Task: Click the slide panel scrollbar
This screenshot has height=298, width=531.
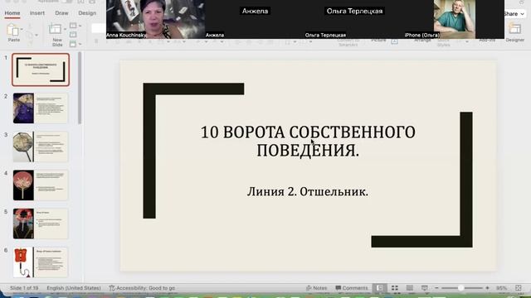Action: click(x=80, y=88)
